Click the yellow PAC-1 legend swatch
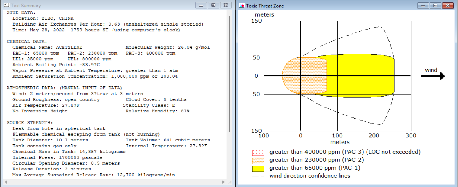This screenshot has width=458, height=187. point(258,168)
